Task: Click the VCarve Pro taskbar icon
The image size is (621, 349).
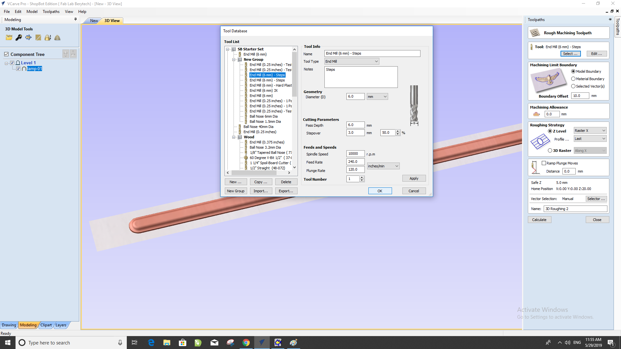Action: (262, 343)
